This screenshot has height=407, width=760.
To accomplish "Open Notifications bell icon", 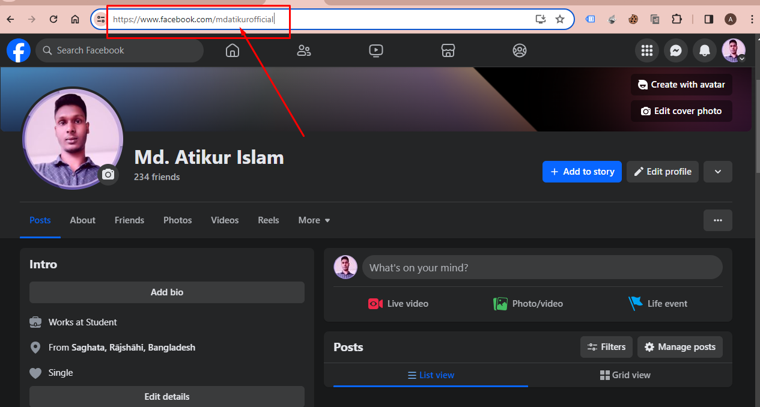I will point(705,50).
